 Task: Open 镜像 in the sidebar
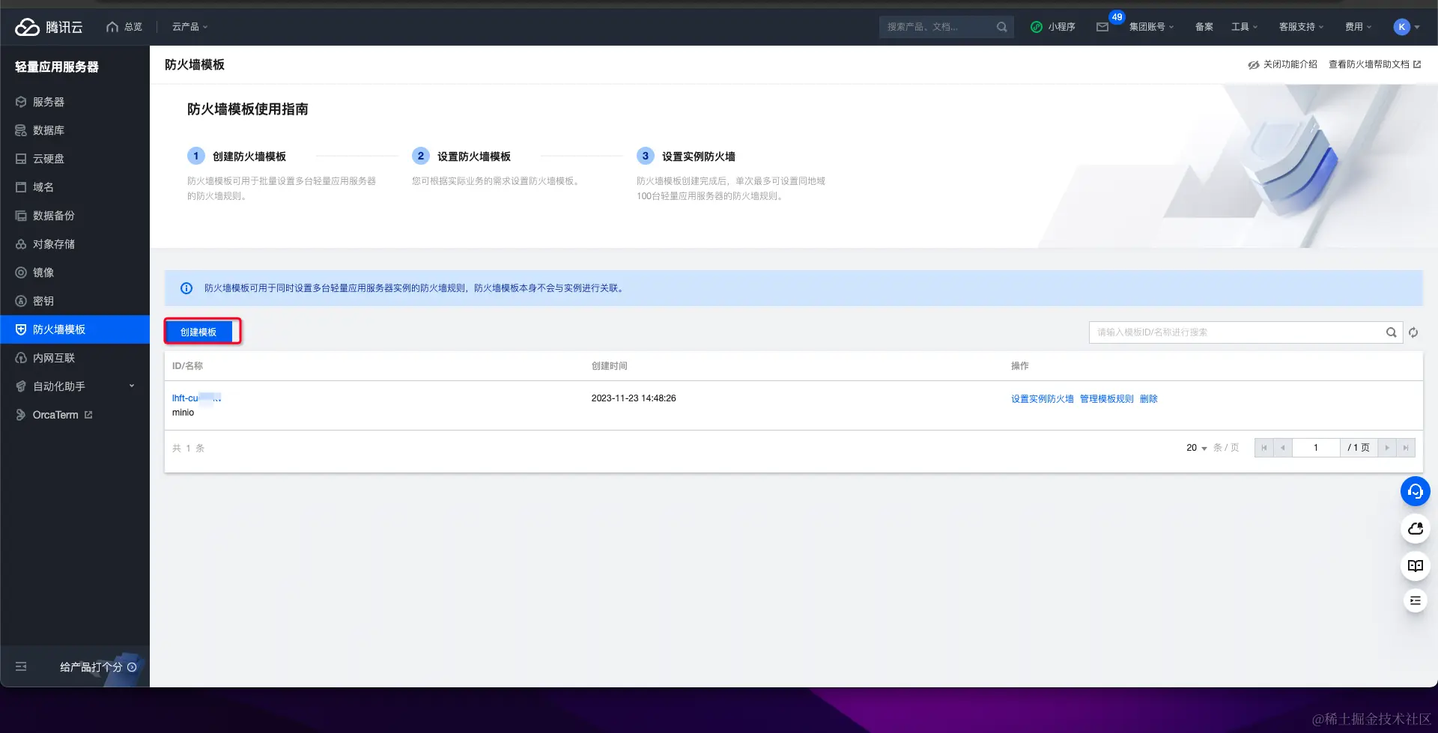75,273
